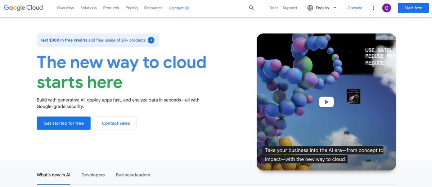Open the Solutions menu

point(89,8)
